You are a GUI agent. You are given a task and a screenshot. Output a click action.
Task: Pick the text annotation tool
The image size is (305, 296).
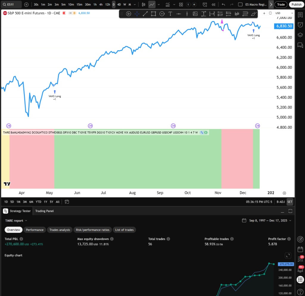pyautogui.click(x=170, y=14)
